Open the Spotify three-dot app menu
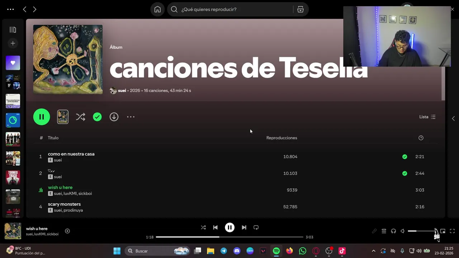The image size is (459, 258). 10,9
